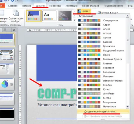Select the blue Air Flow theme thumbnail
The height and width of the screenshot is (124, 134).
[x=34, y=16]
